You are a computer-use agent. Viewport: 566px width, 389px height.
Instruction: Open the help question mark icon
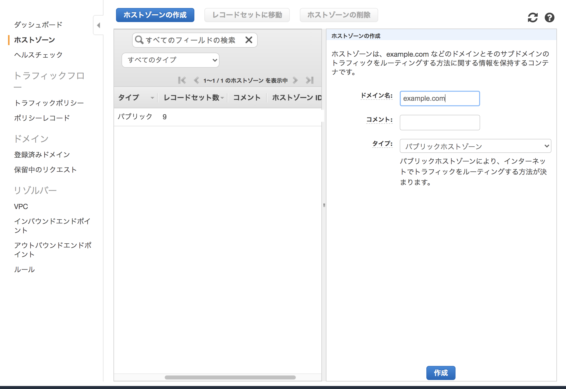click(x=549, y=18)
